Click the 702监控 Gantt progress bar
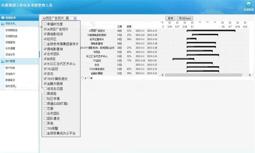 click(x=183, y=59)
